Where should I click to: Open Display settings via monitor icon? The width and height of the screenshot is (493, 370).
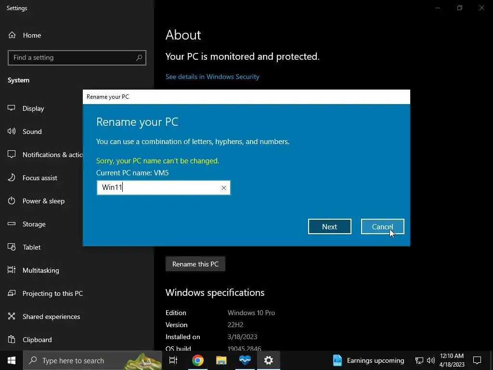click(12, 108)
